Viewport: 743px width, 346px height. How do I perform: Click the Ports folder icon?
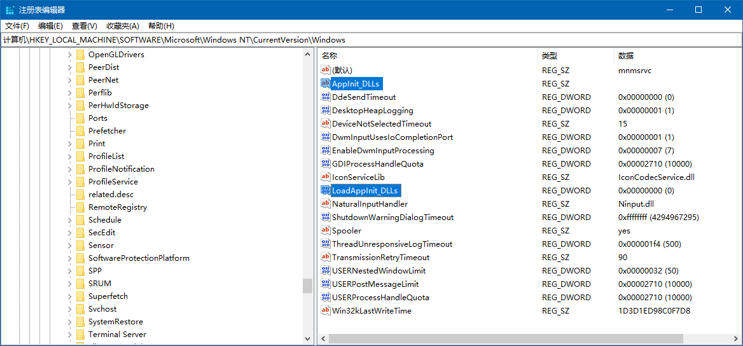(80, 118)
